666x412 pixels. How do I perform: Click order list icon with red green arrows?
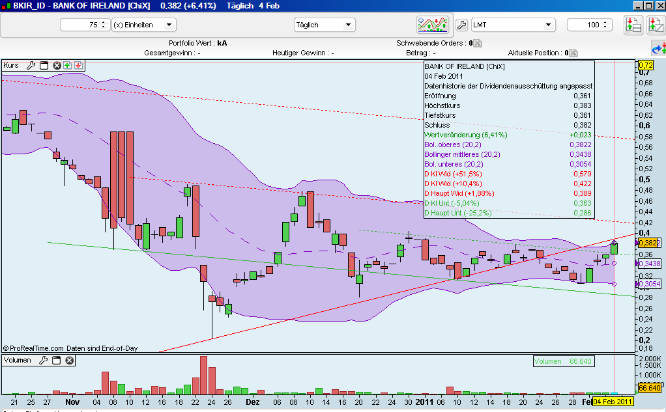pyautogui.click(x=633, y=25)
